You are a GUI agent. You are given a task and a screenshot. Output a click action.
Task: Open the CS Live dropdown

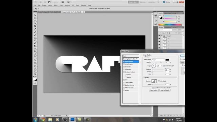(167, 2)
